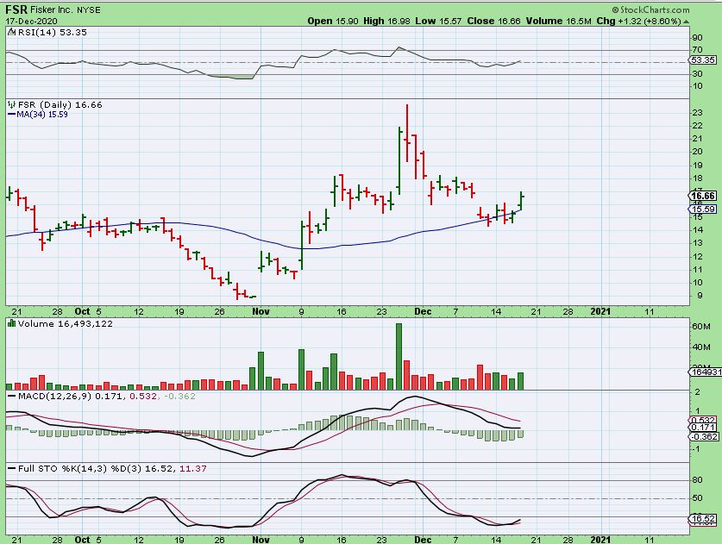Click the FSR (Daily) candlestick legend icon
722x544 pixels.
pyautogui.click(x=9, y=103)
